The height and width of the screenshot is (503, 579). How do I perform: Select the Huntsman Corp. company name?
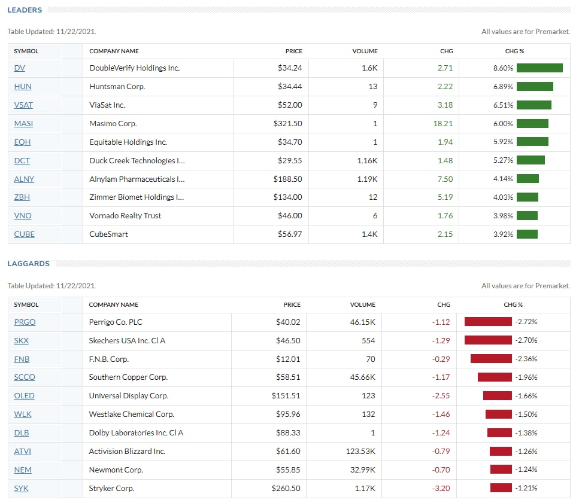point(117,86)
